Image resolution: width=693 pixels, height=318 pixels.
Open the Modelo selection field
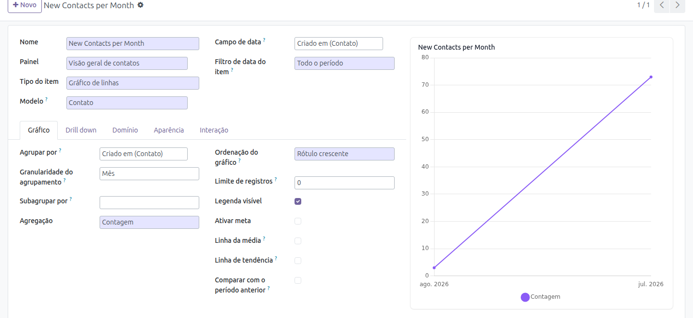[x=127, y=103]
